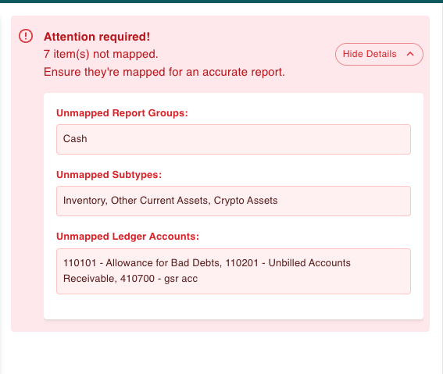Collapse details using the chevron-up icon

tap(410, 54)
